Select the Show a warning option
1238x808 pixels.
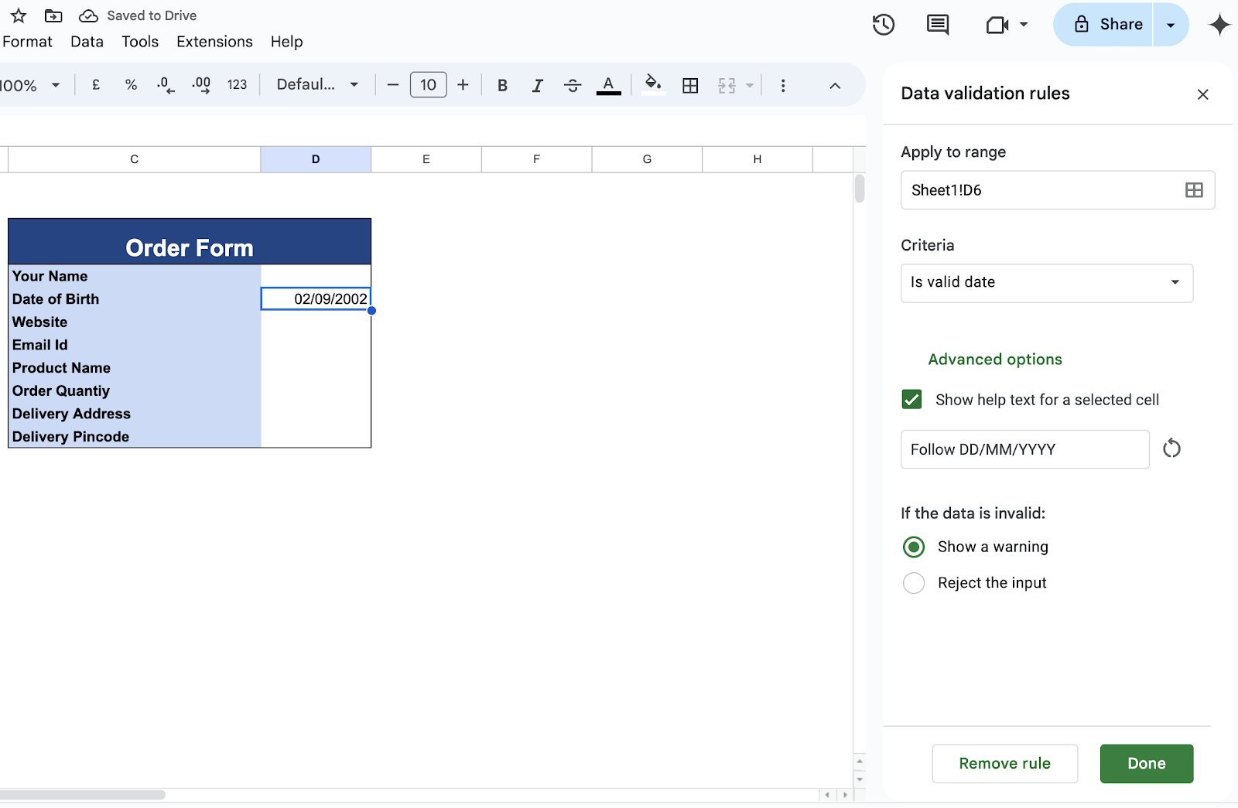[x=914, y=547]
